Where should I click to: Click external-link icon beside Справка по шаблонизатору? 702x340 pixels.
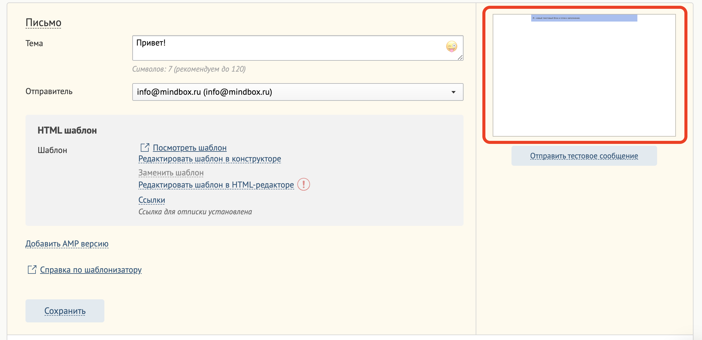point(32,270)
